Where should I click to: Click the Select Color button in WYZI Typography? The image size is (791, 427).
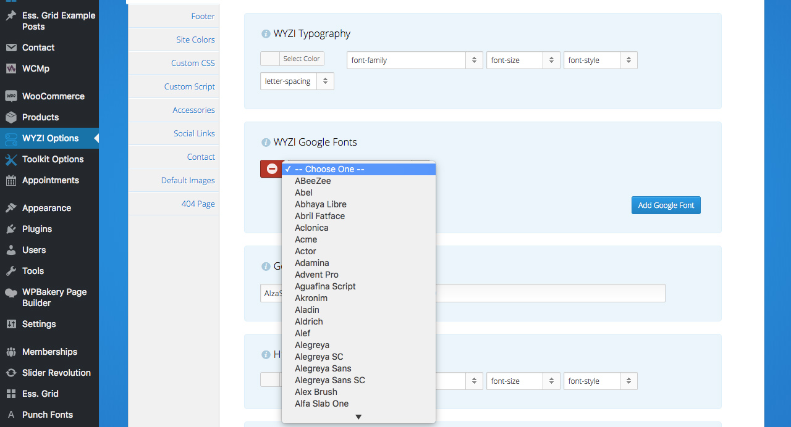click(302, 59)
